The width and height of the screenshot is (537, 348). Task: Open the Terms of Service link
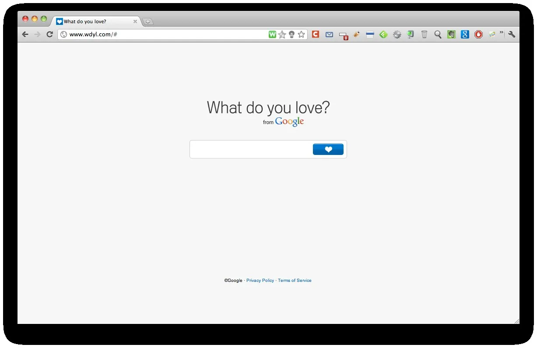295,281
